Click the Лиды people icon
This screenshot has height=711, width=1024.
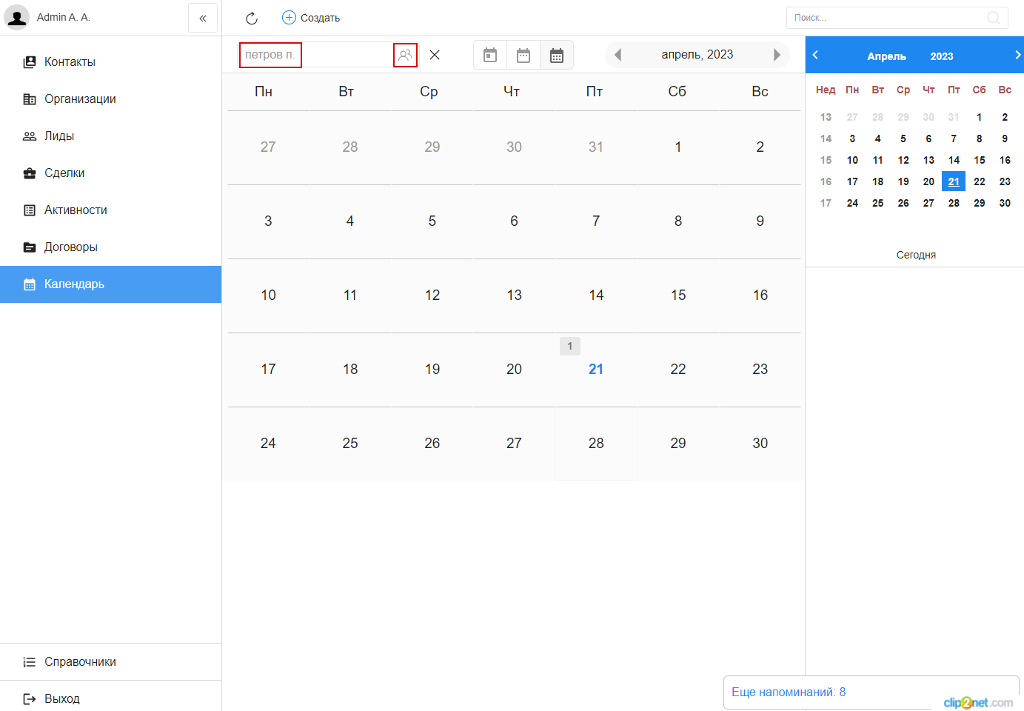[x=30, y=136]
